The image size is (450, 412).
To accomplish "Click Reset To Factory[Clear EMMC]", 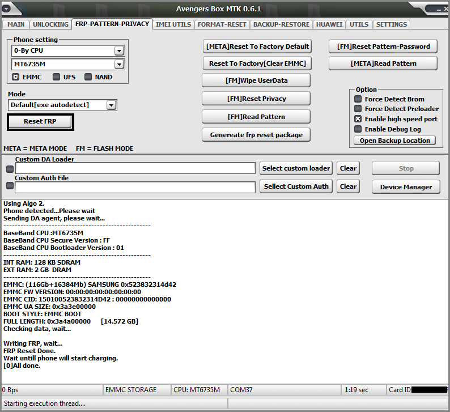I will pos(257,63).
